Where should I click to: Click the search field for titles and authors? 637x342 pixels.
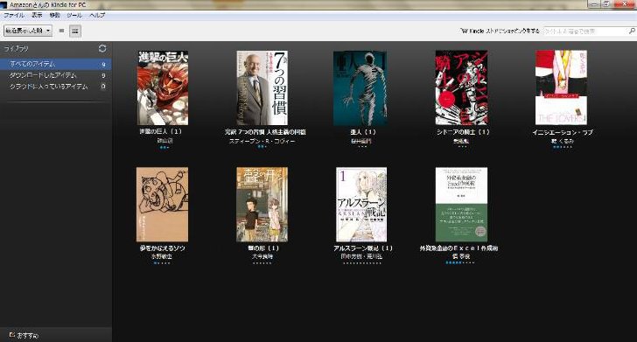coord(585,31)
